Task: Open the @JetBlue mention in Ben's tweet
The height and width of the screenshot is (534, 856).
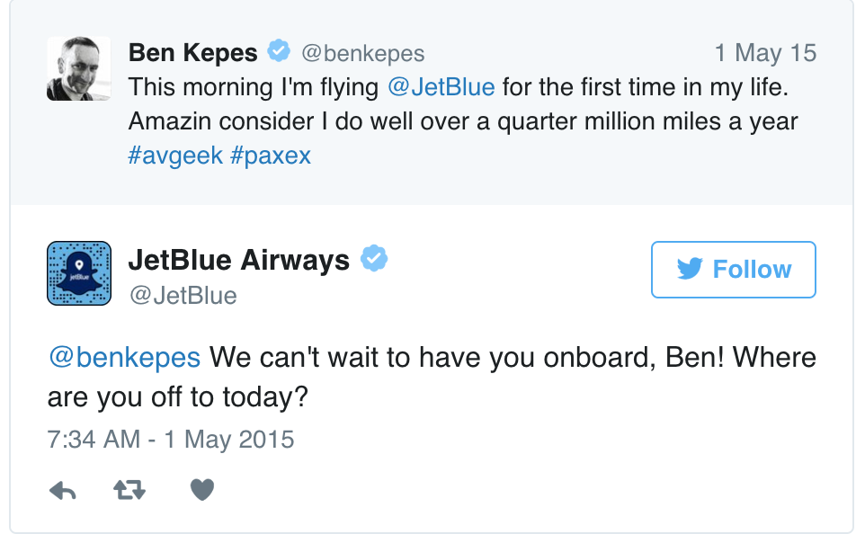Action: click(441, 87)
